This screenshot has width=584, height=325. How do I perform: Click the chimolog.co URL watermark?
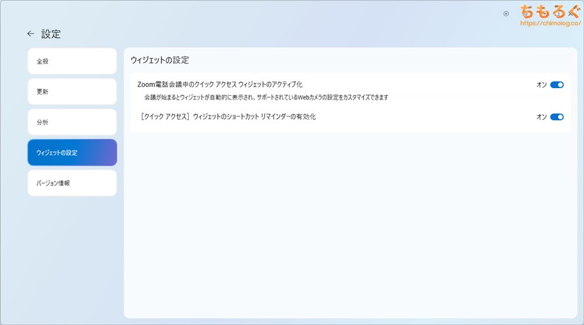pos(544,23)
